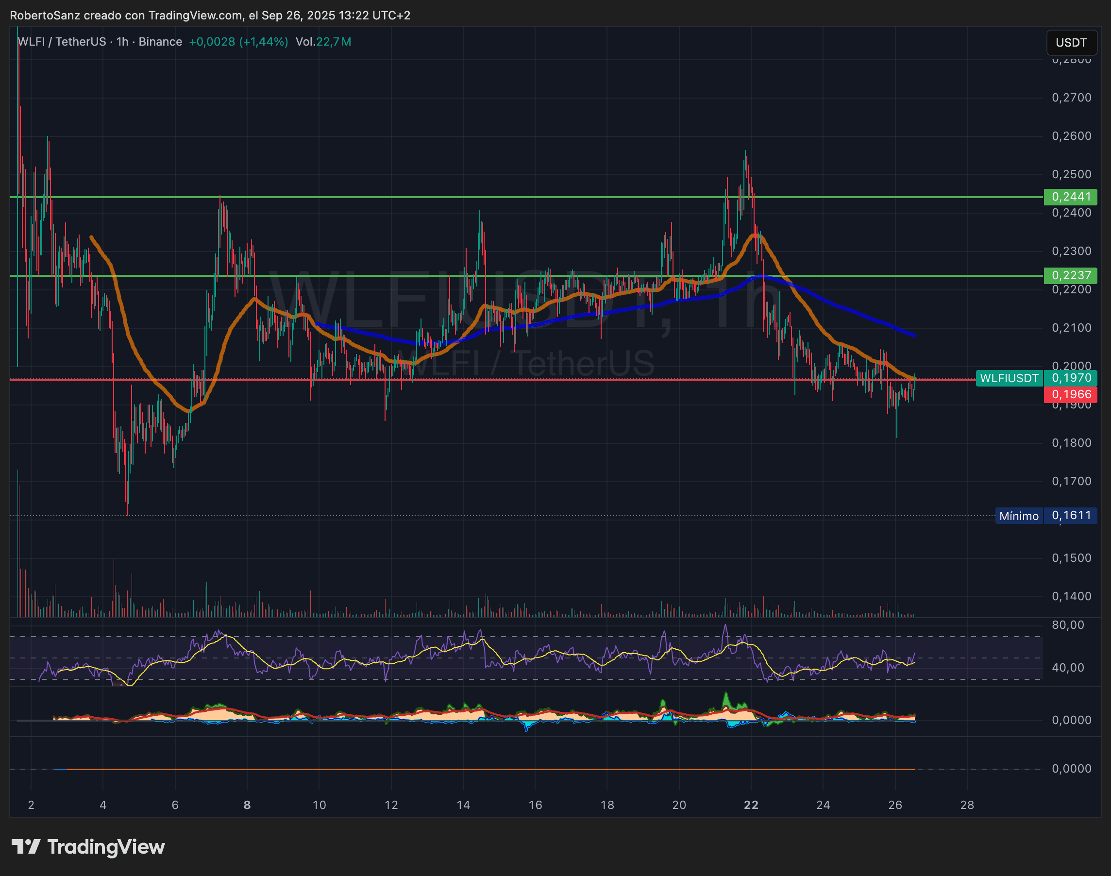Viewport: 1111px width, 876px height.
Task: Click the bold 22 date marker
Action: coord(751,805)
